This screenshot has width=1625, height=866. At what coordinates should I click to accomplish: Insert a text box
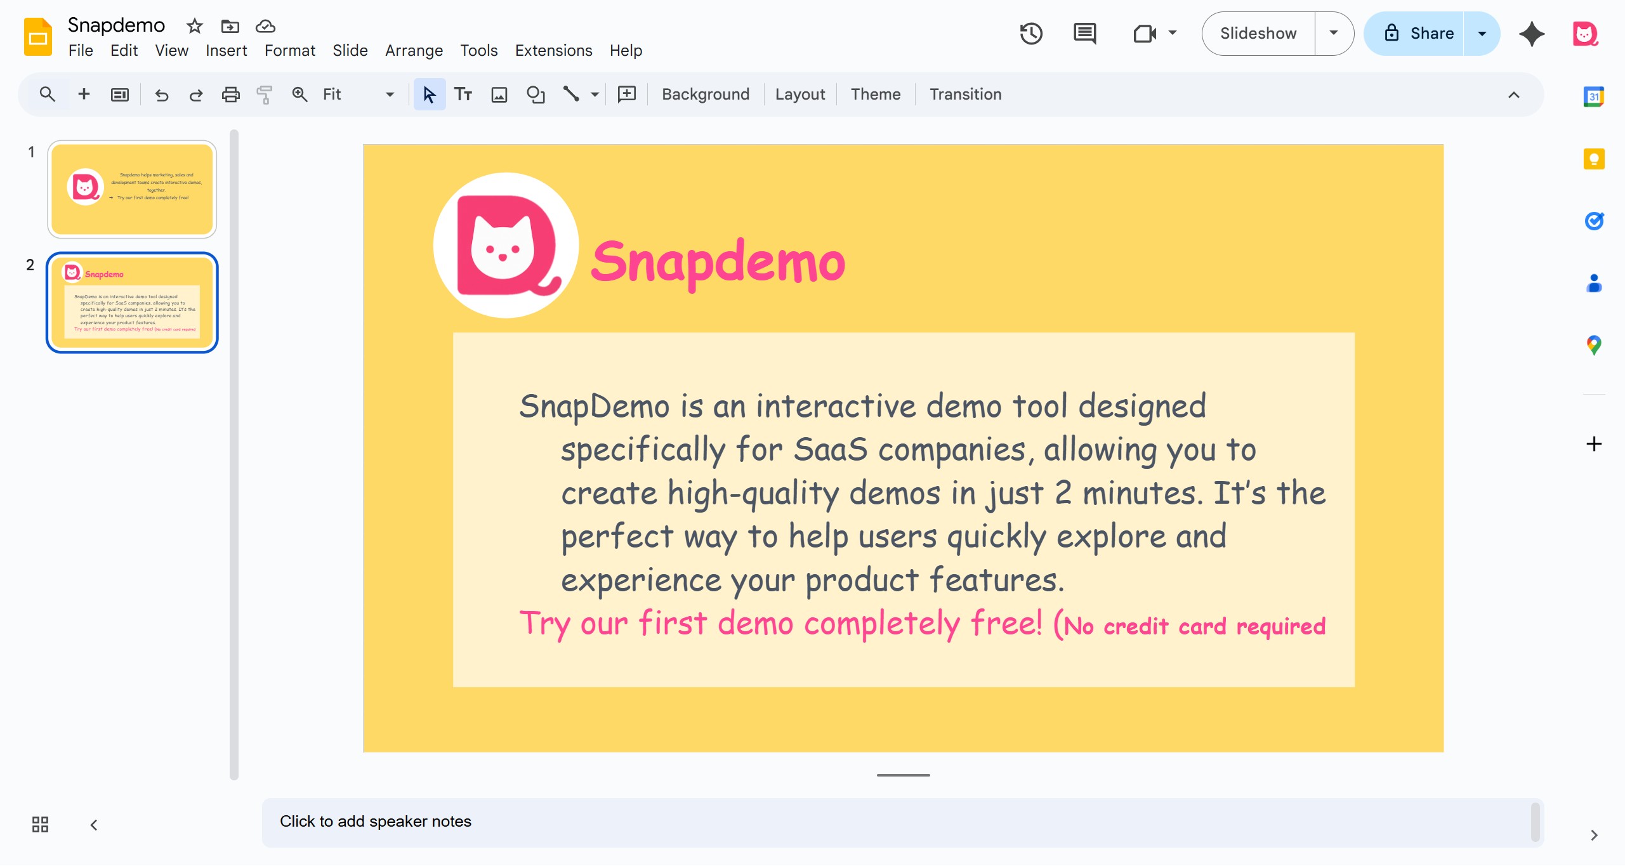(463, 95)
